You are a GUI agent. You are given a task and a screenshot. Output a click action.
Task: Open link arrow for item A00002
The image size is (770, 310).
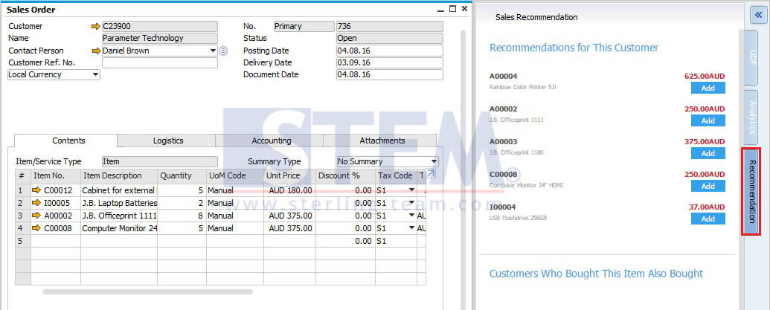36,216
